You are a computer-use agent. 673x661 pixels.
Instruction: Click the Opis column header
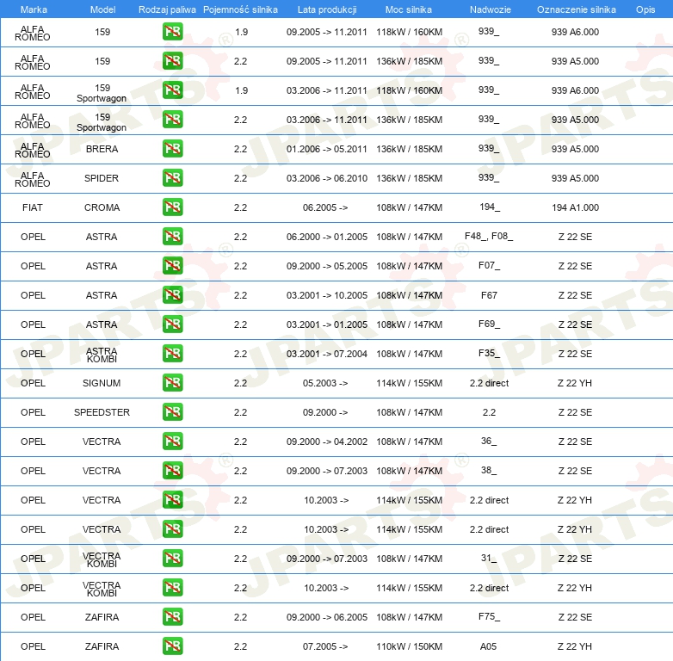tap(645, 9)
